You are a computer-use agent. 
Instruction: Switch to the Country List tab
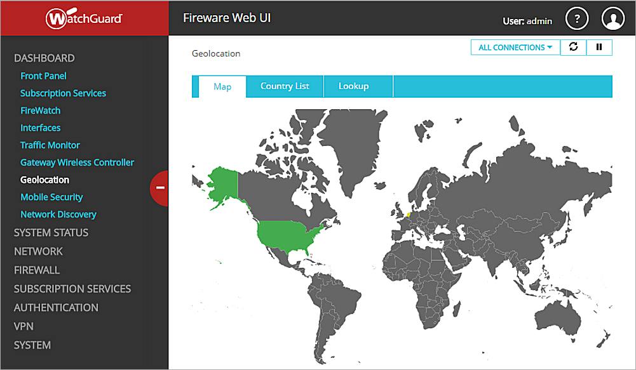[x=285, y=86]
